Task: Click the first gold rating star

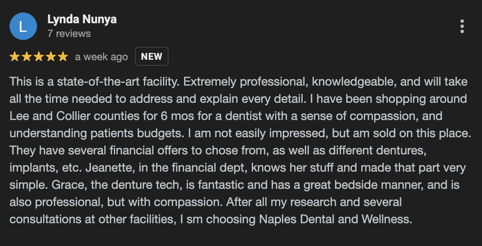Action: [15, 57]
